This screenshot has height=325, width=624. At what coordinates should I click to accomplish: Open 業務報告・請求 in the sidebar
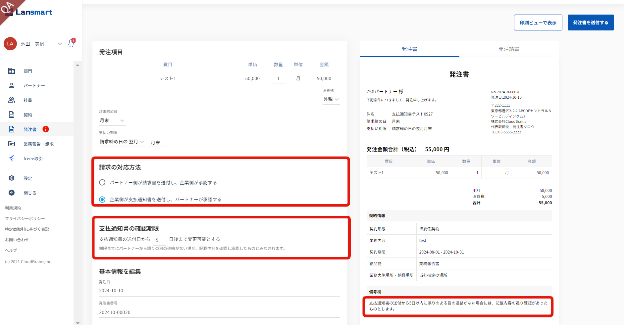(x=38, y=144)
